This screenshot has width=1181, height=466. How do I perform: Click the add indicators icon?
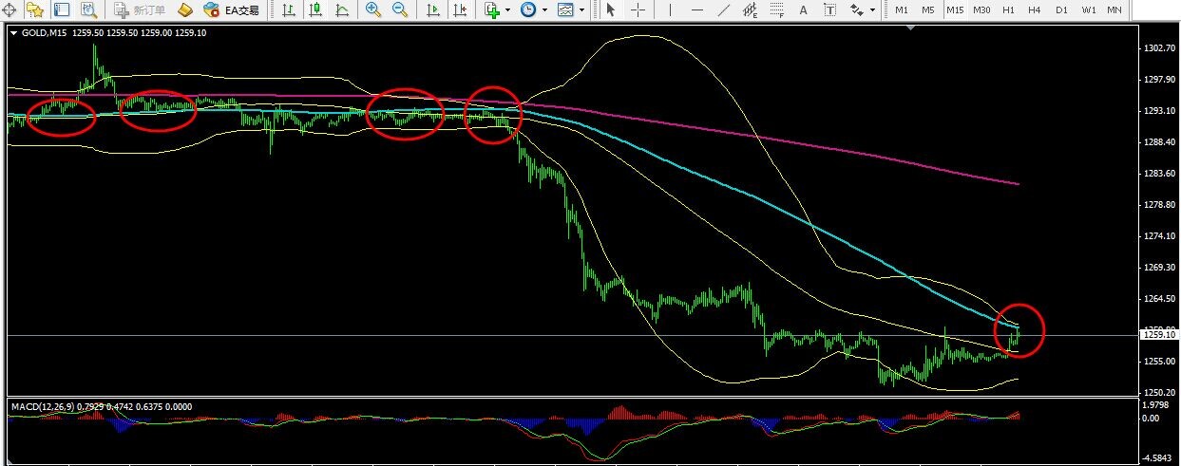tap(492, 10)
